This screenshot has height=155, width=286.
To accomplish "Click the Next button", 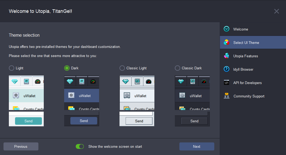I will (197, 146).
